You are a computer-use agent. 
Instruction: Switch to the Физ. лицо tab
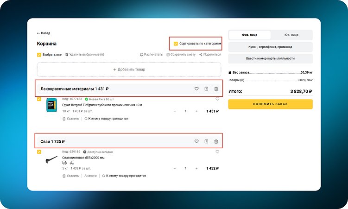(x=250, y=35)
